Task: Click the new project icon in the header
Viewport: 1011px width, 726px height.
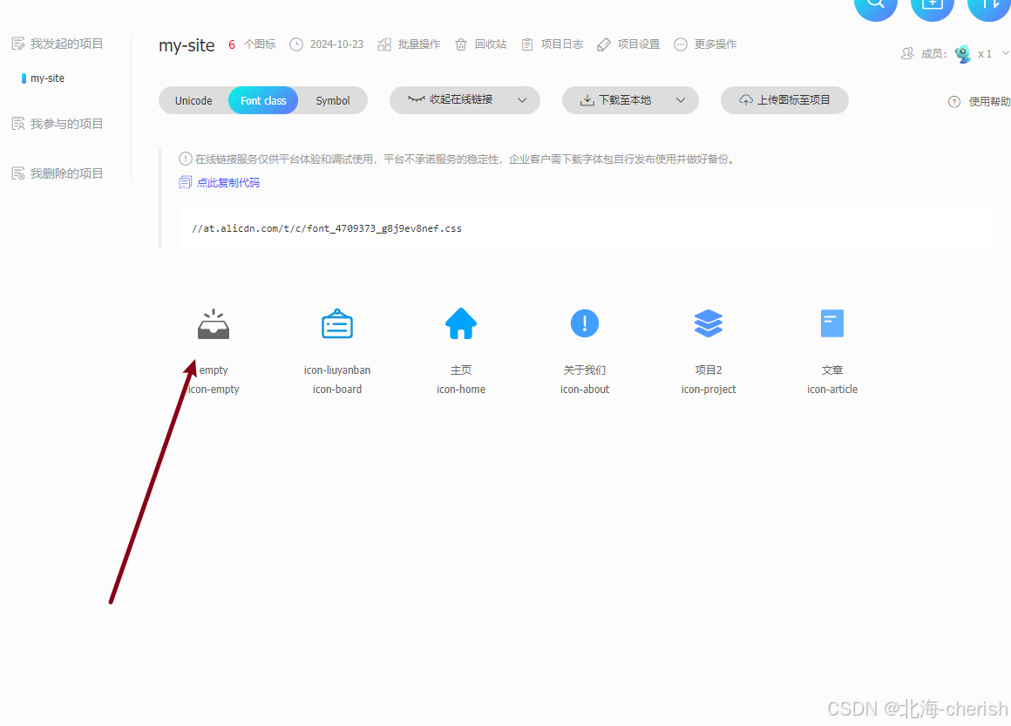Action: (x=932, y=8)
